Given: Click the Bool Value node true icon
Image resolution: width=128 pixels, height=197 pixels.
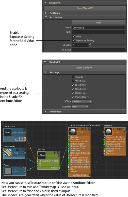Looking at the screenshot, I should coord(8,132).
